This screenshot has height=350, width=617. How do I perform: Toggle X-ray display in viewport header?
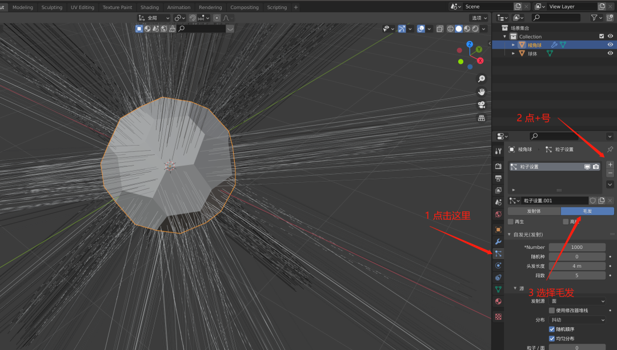(x=439, y=29)
